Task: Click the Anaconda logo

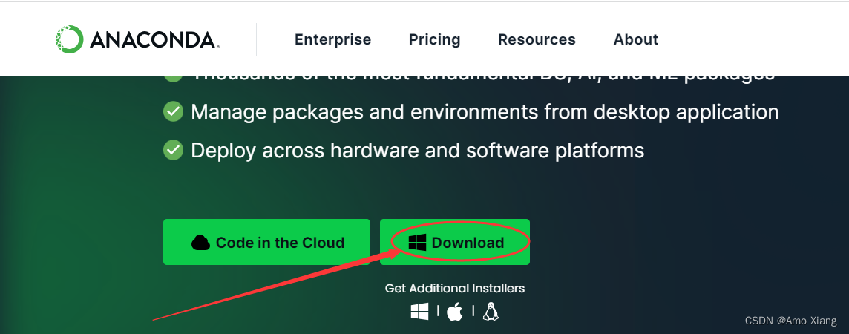Action: click(x=137, y=39)
